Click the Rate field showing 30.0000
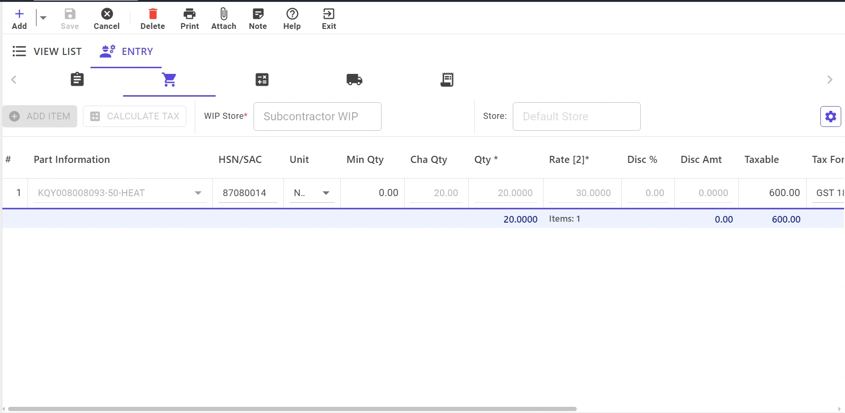The image size is (845, 413). click(582, 193)
